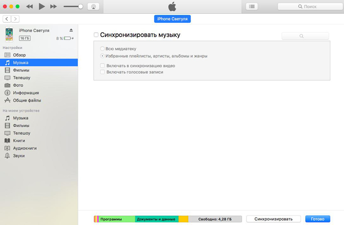Screen dimensions: 344x225
Task: Open Звуки on device
Action: [39, 156]
